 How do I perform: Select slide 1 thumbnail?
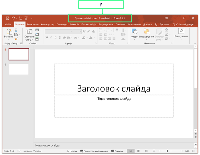[x=19, y=54]
